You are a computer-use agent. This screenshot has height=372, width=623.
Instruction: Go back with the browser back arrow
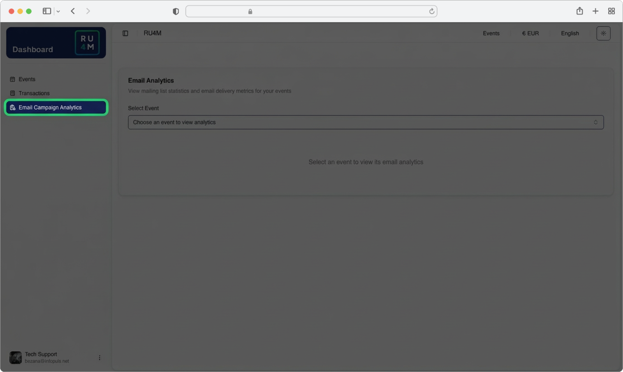[73, 11]
